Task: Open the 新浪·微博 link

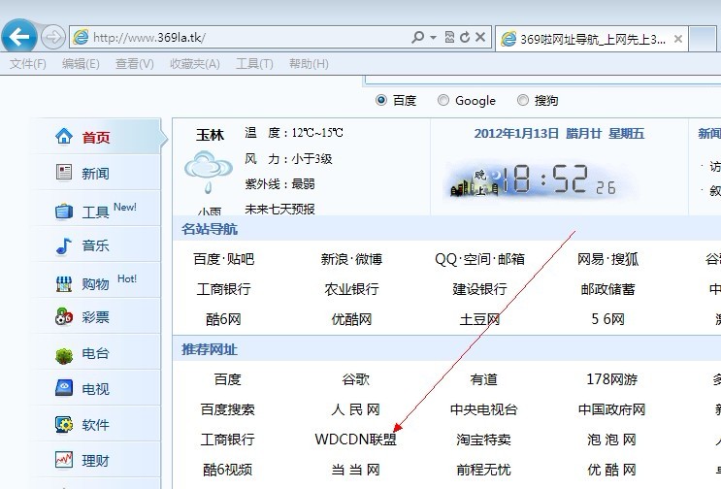Action: [x=351, y=259]
